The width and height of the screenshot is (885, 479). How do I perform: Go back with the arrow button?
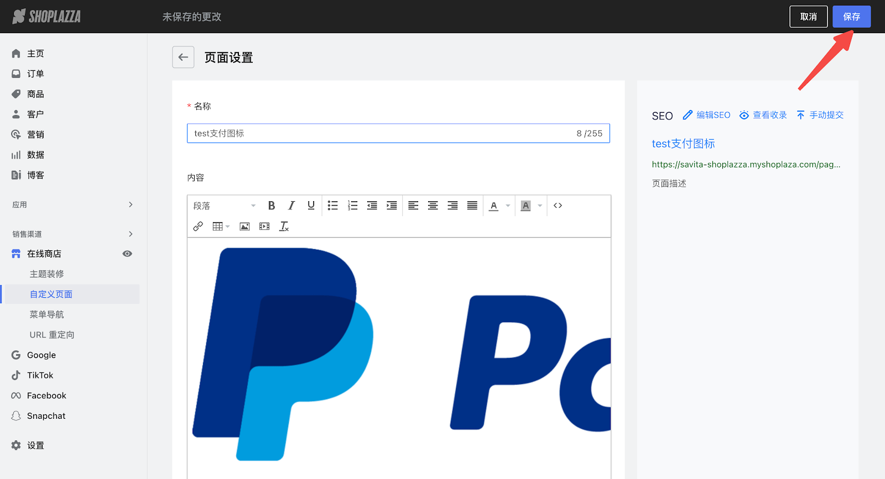pyautogui.click(x=183, y=57)
